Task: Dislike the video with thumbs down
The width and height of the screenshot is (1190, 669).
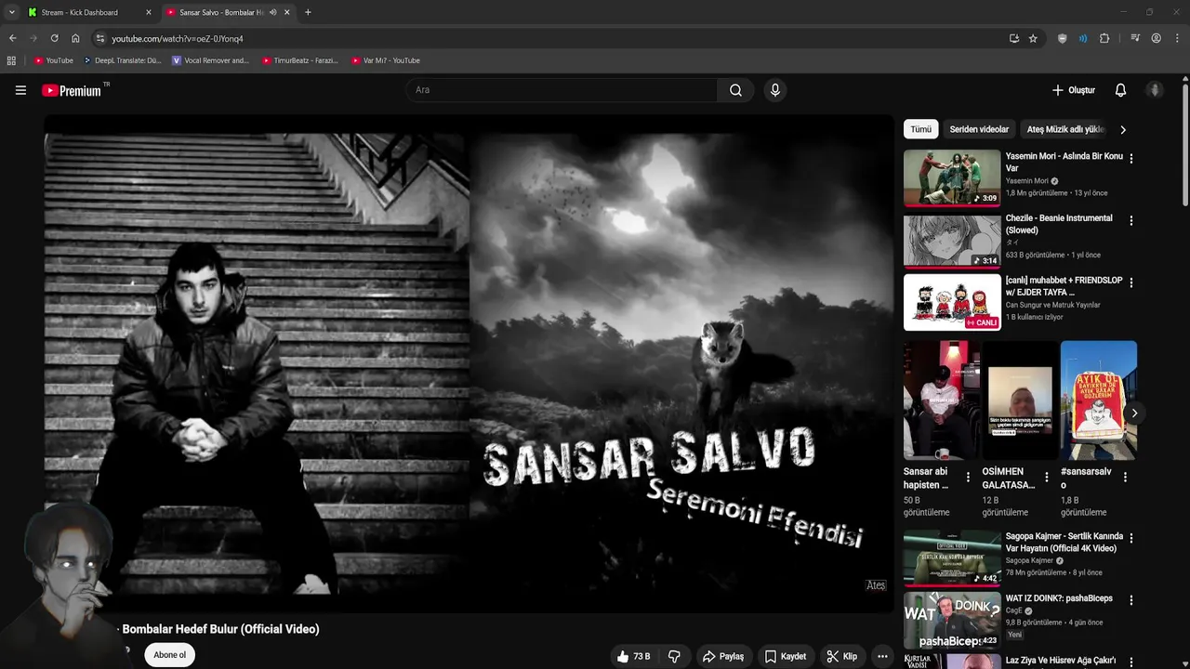Action: (674, 656)
